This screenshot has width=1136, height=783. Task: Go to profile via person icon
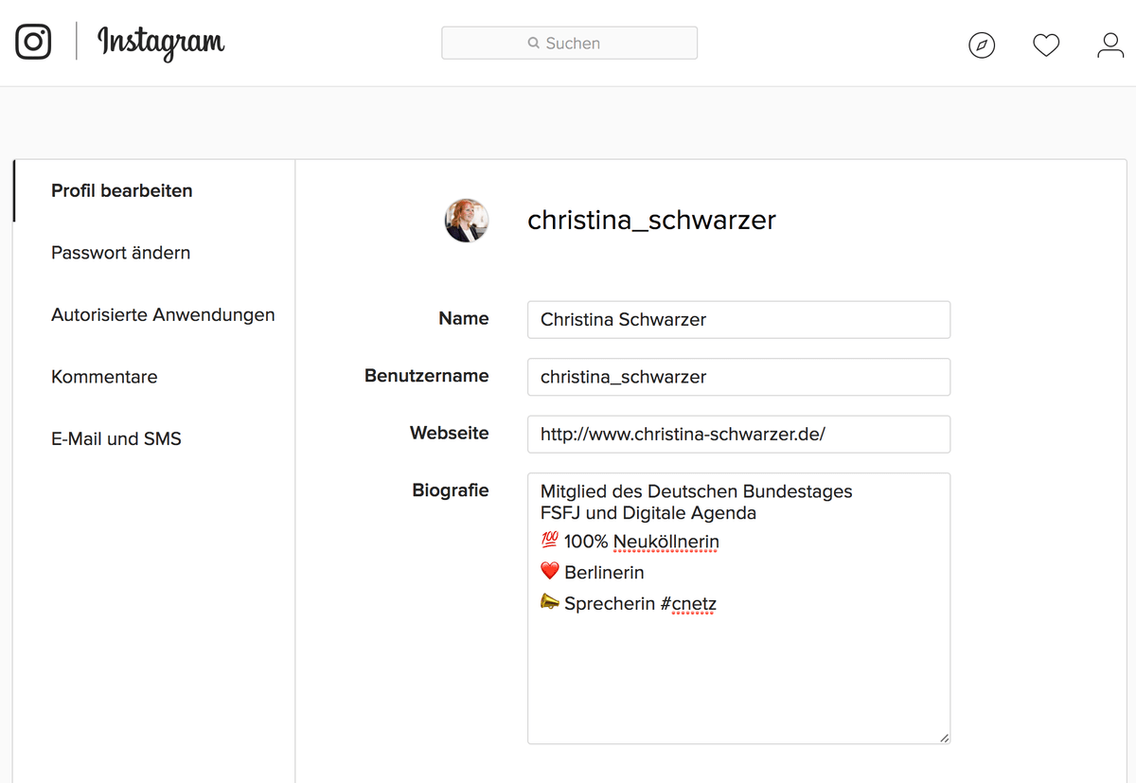[x=1110, y=44]
